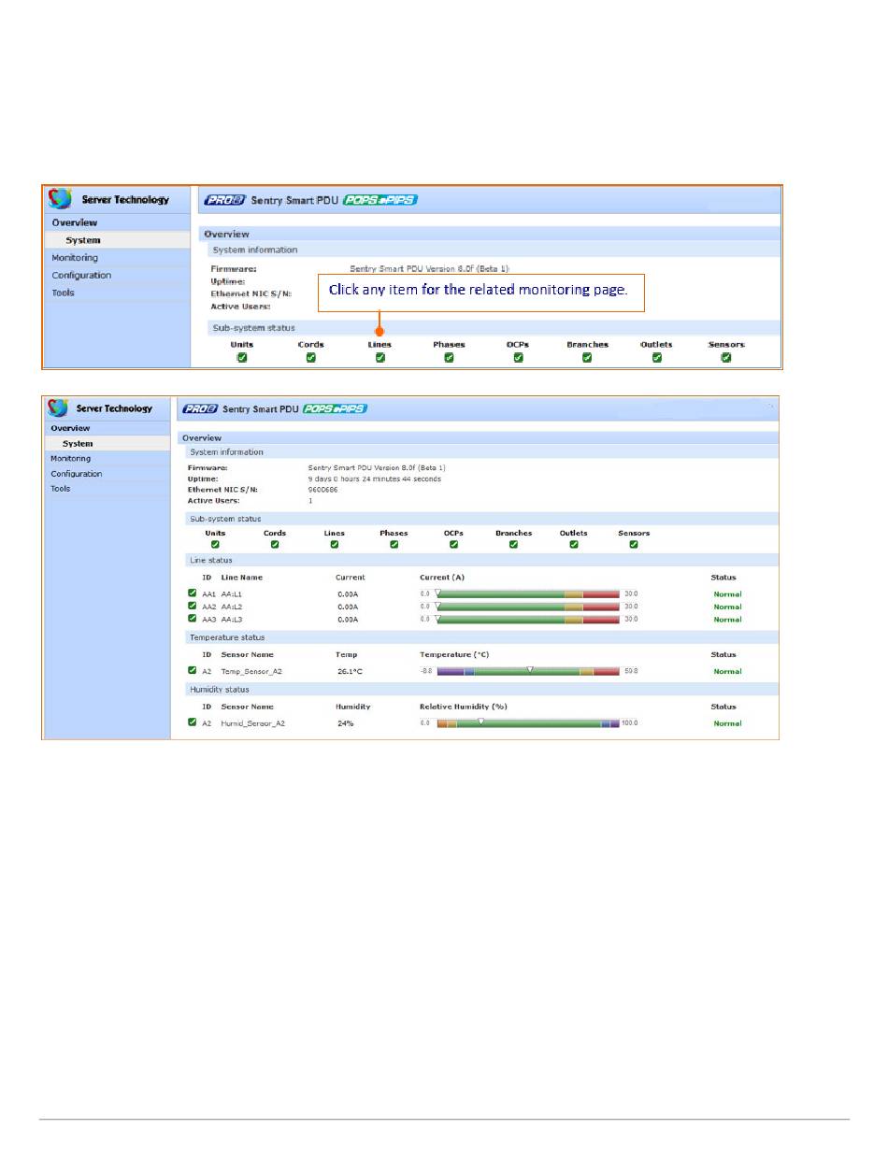The height and width of the screenshot is (1172, 888).
Task: Click Lines label in callout screenshot
Action: point(380,345)
